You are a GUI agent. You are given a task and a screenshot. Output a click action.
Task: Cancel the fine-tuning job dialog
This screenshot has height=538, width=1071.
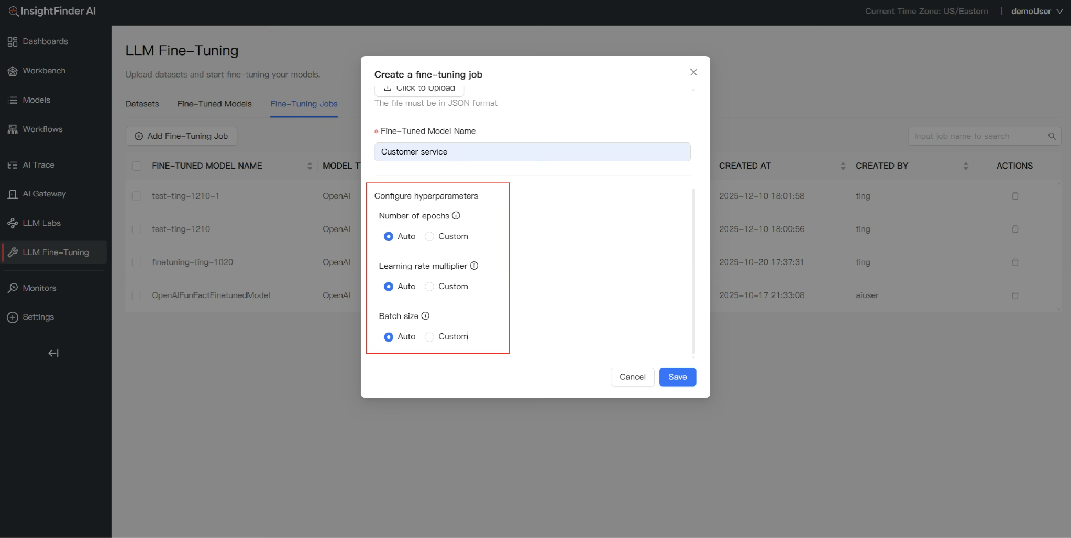point(632,377)
